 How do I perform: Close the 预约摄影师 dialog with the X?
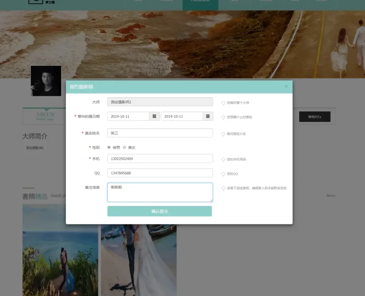pos(286,86)
